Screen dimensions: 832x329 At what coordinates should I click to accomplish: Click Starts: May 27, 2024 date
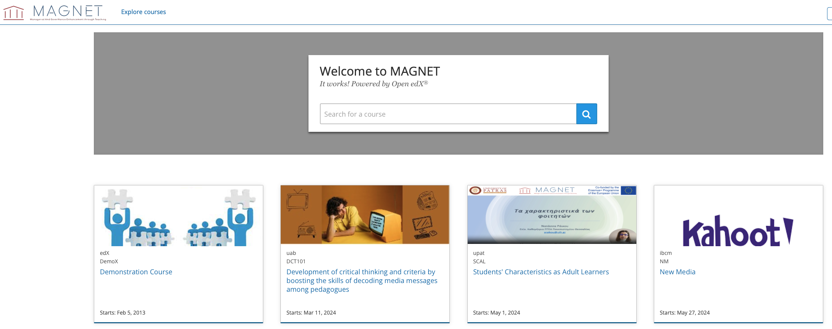tap(685, 313)
